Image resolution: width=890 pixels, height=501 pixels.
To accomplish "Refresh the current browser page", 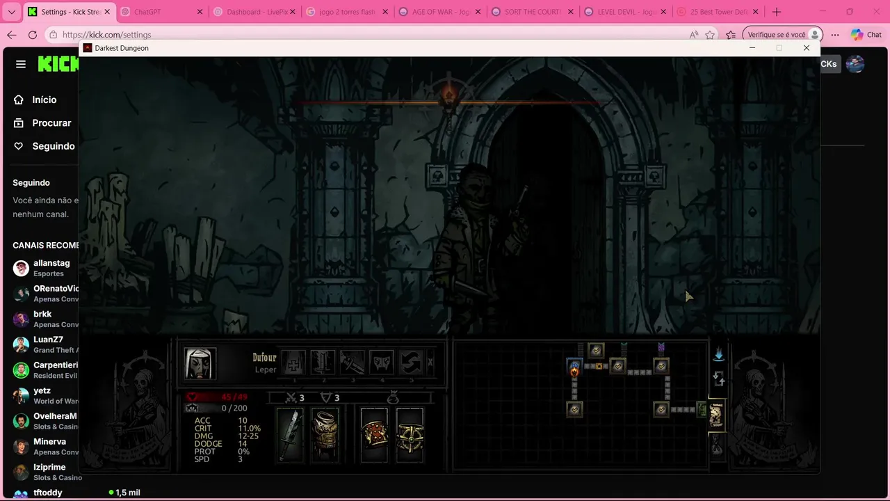I will [x=33, y=35].
